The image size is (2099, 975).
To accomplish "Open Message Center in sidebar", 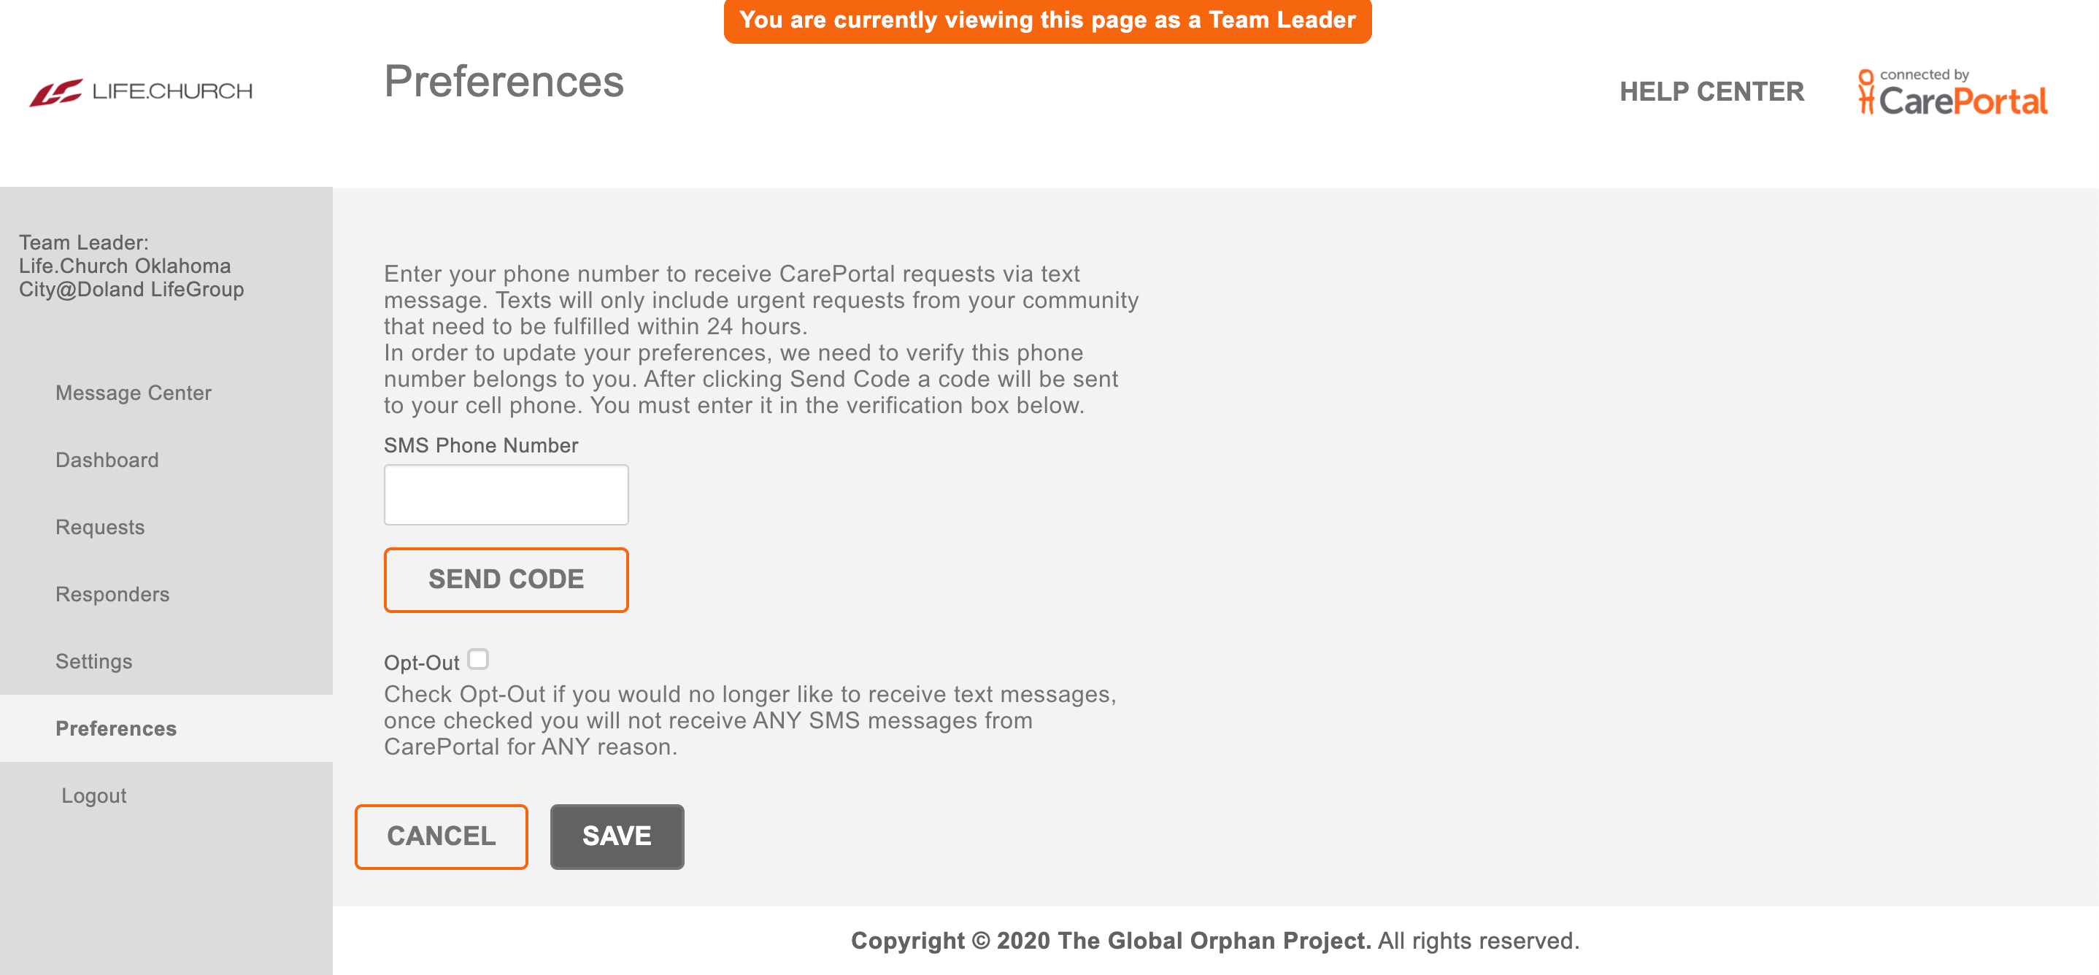I will click(133, 393).
